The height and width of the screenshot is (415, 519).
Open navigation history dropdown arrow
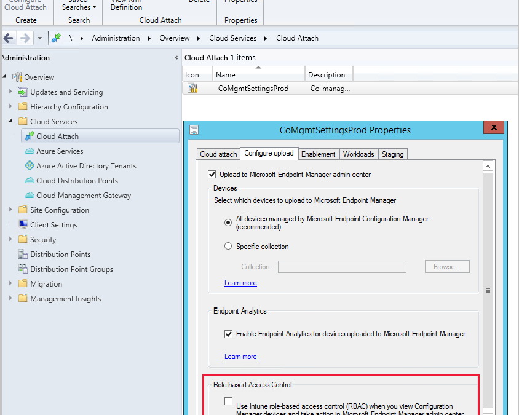pyautogui.click(x=40, y=38)
